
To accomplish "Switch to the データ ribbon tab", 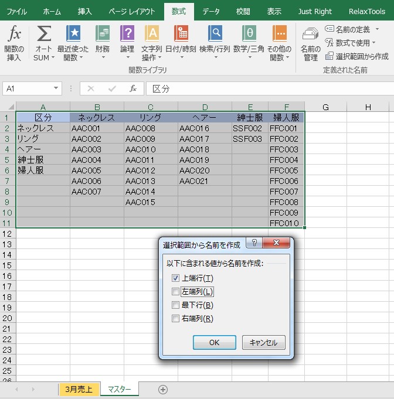I will click(211, 12).
